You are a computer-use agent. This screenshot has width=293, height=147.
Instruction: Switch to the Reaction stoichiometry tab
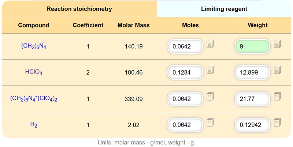click(79, 9)
